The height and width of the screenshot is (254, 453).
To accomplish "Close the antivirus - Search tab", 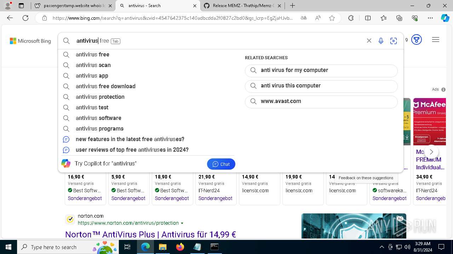I will point(195,6).
